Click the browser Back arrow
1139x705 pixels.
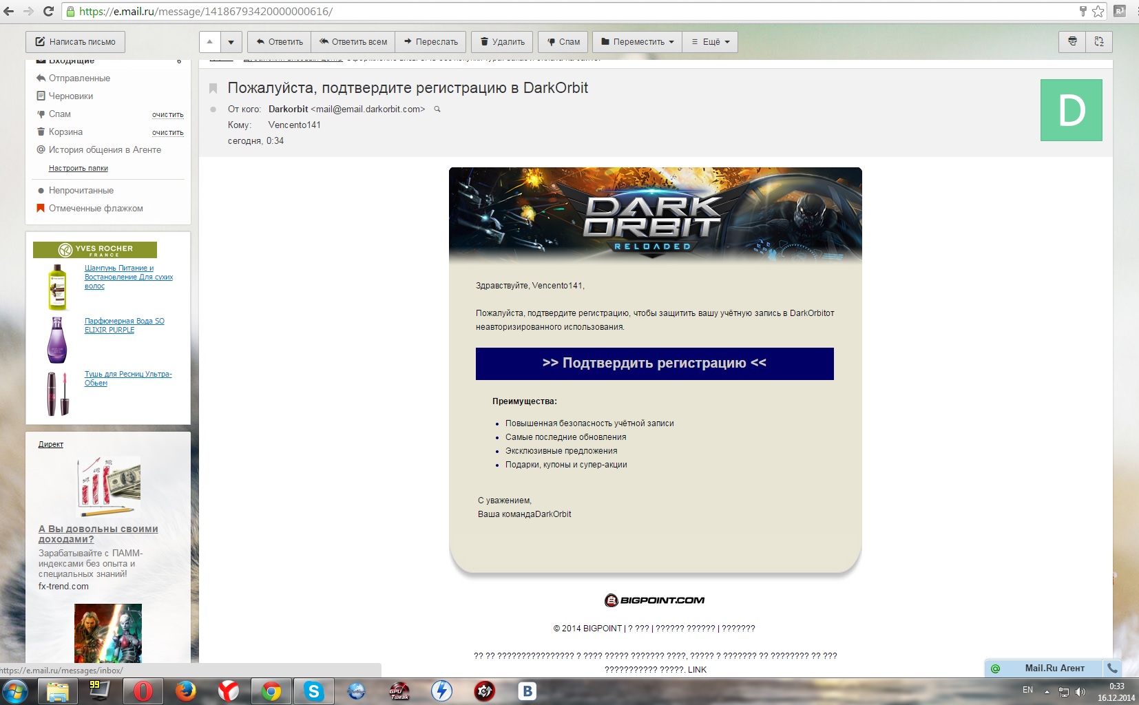(8, 11)
